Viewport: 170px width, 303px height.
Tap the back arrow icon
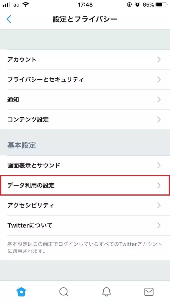[x=9, y=19]
